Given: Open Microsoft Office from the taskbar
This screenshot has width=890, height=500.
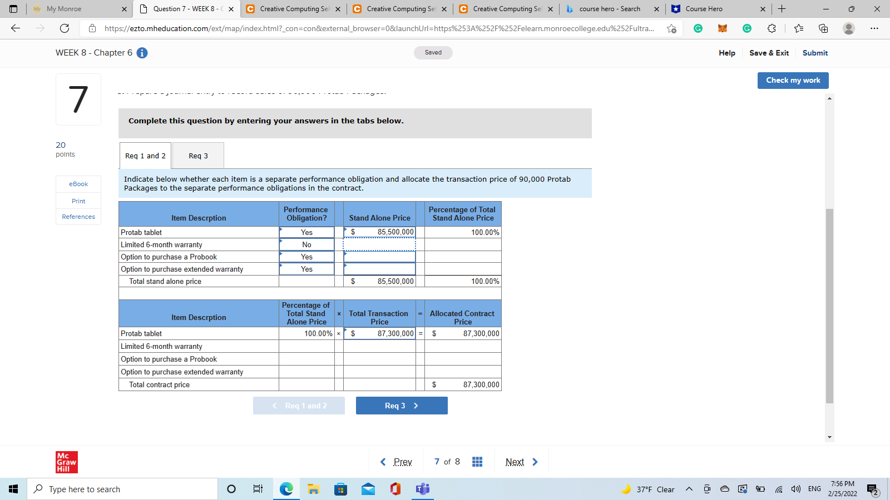Looking at the screenshot, I should pyautogui.click(x=395, y=489).
